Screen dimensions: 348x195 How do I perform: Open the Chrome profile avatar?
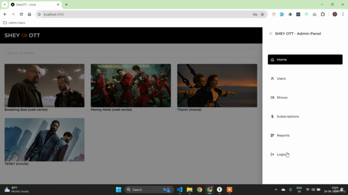tap(335, 15)
